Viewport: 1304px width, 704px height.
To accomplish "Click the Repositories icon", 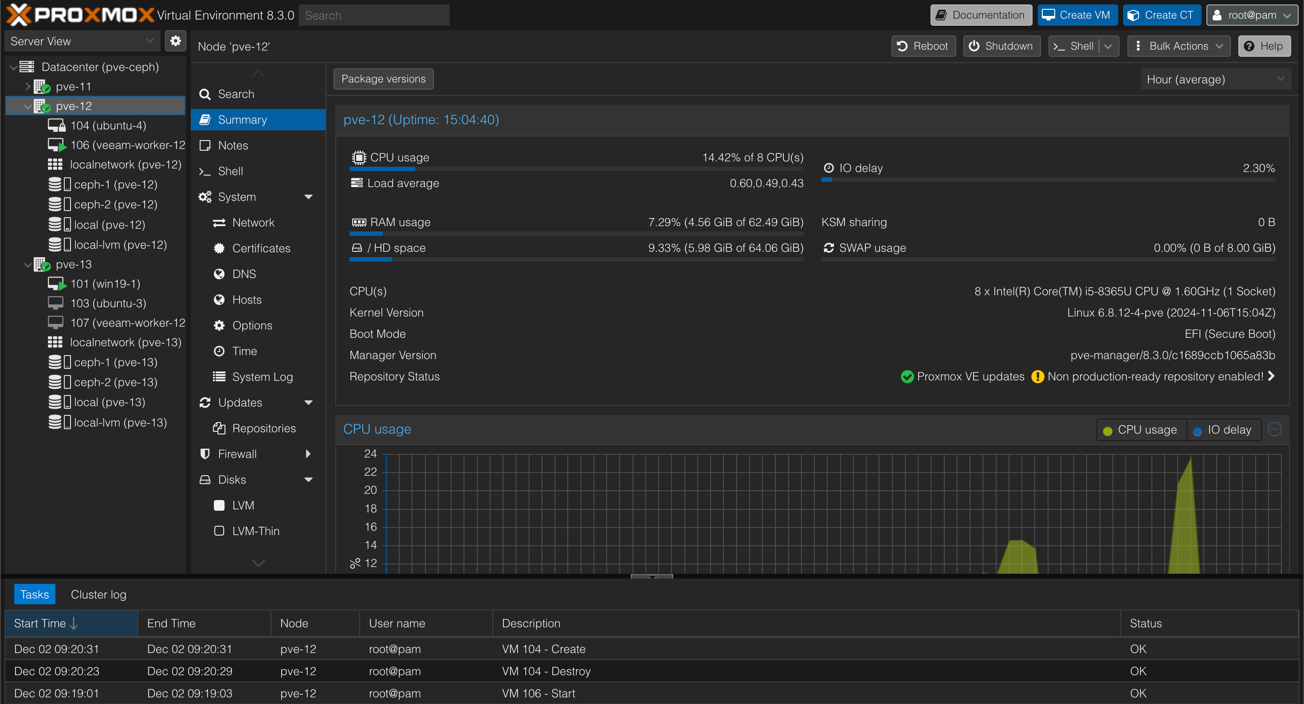I will 219,429.
